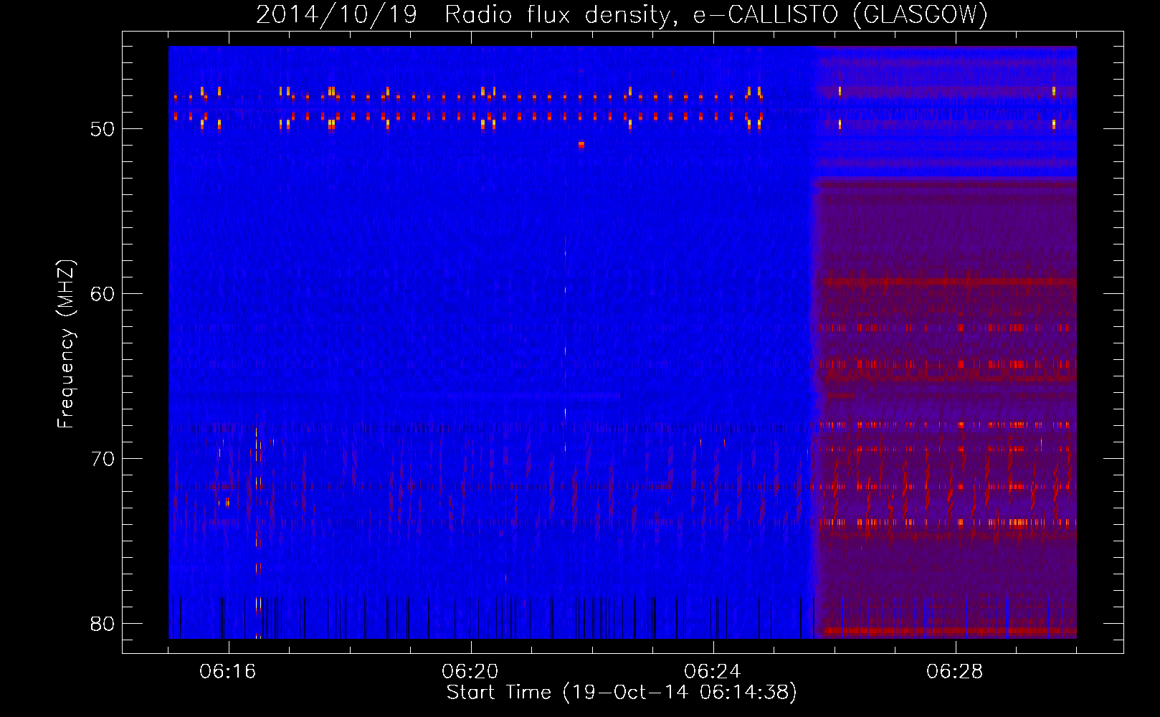Click the frequency axis tick label '80'

(x=103, y=624)
